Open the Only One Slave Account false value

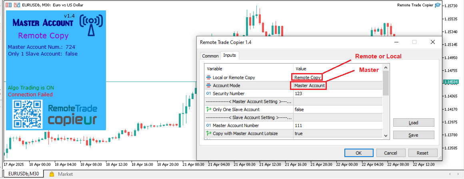338,109
